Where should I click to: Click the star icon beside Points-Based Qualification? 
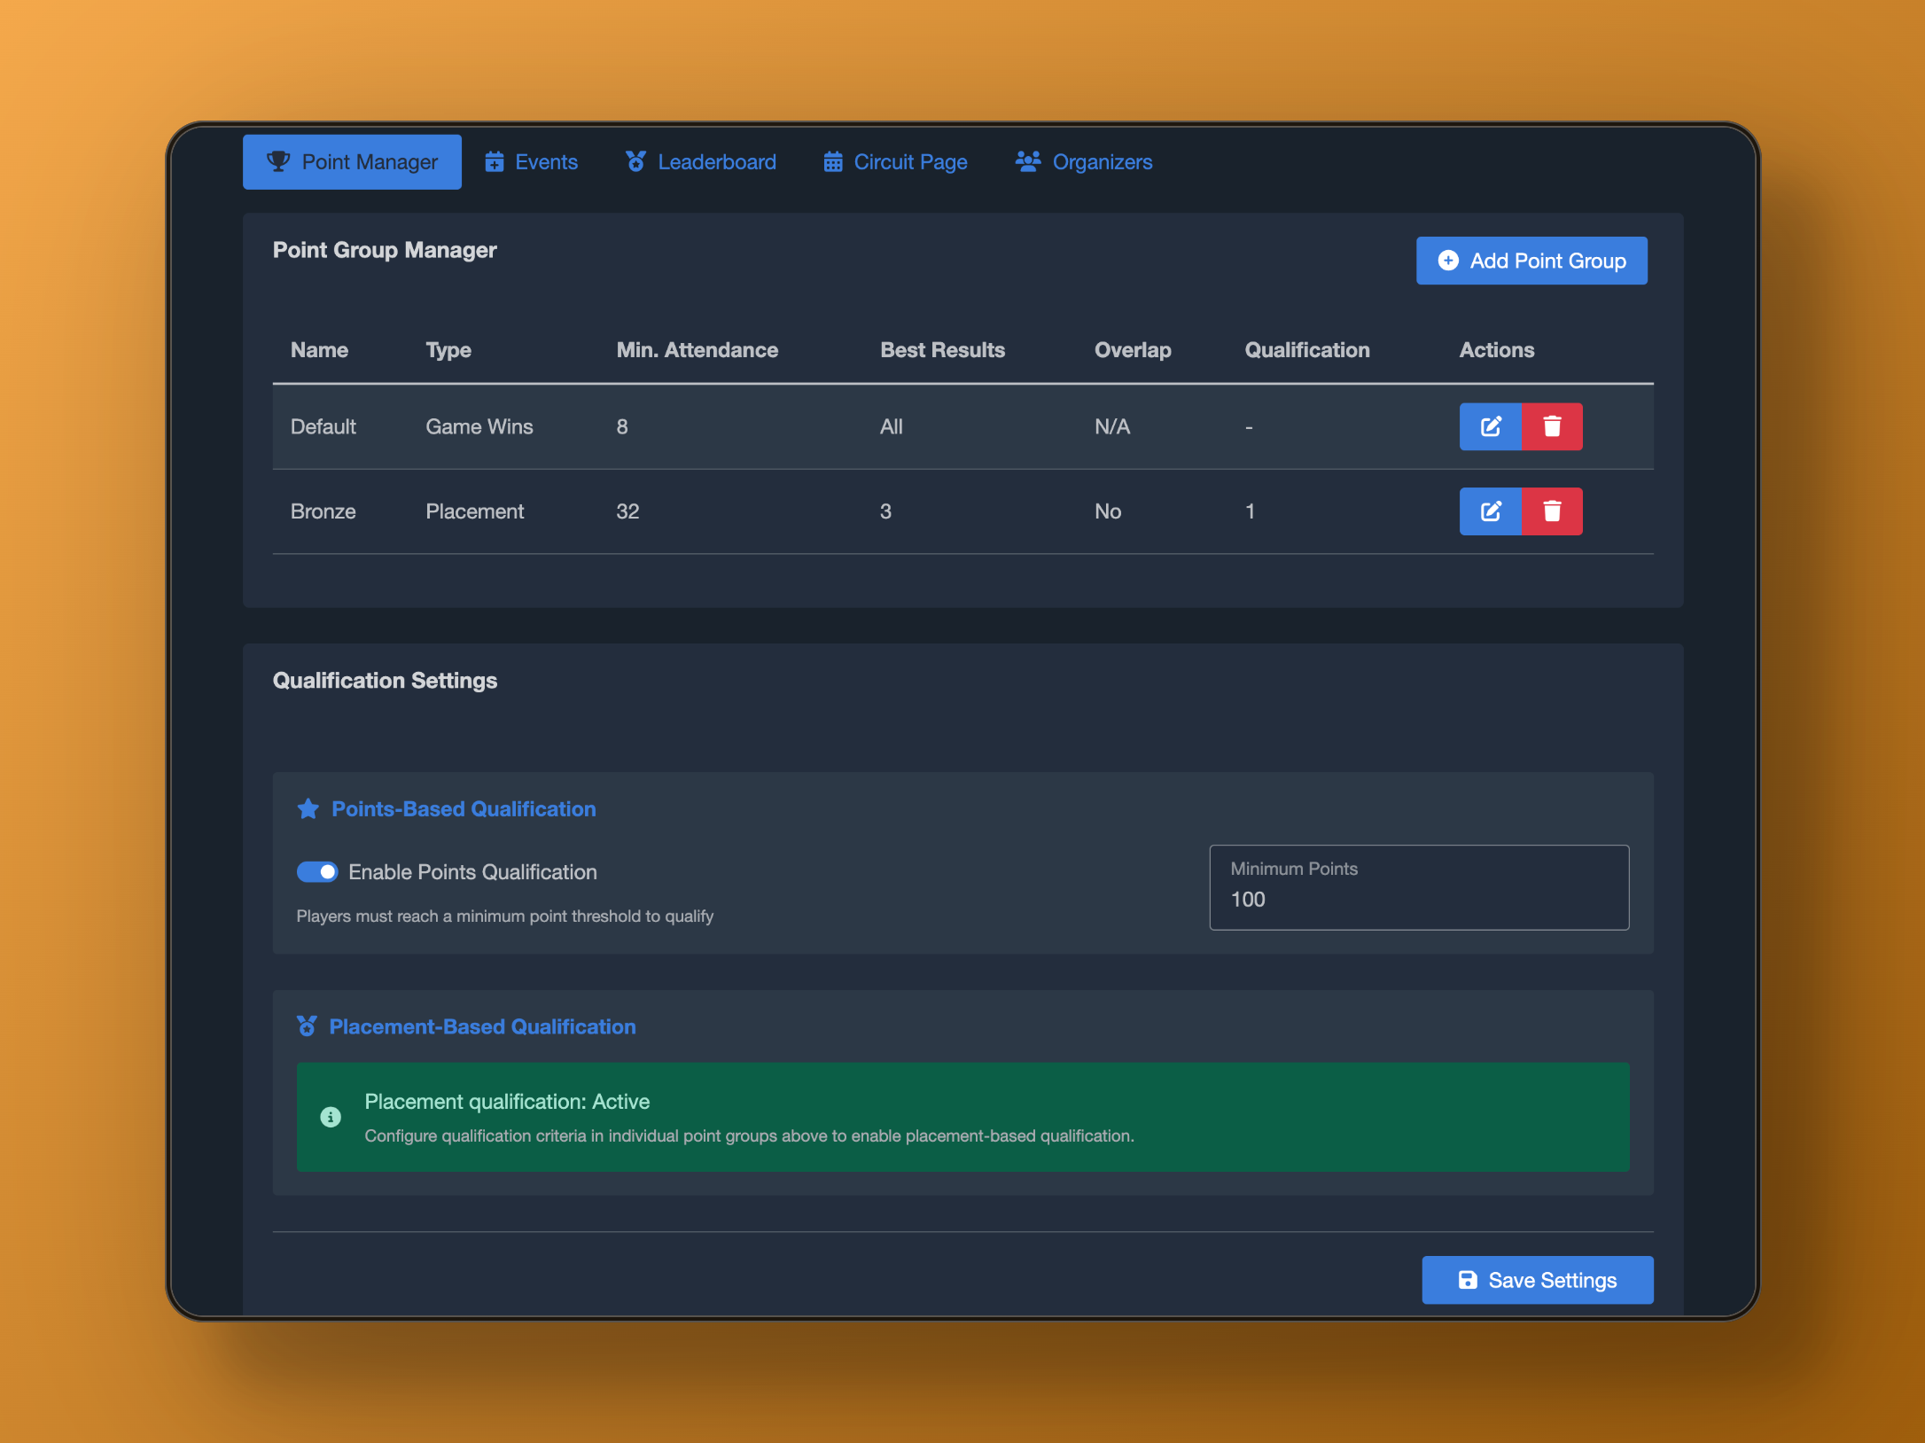308,808
